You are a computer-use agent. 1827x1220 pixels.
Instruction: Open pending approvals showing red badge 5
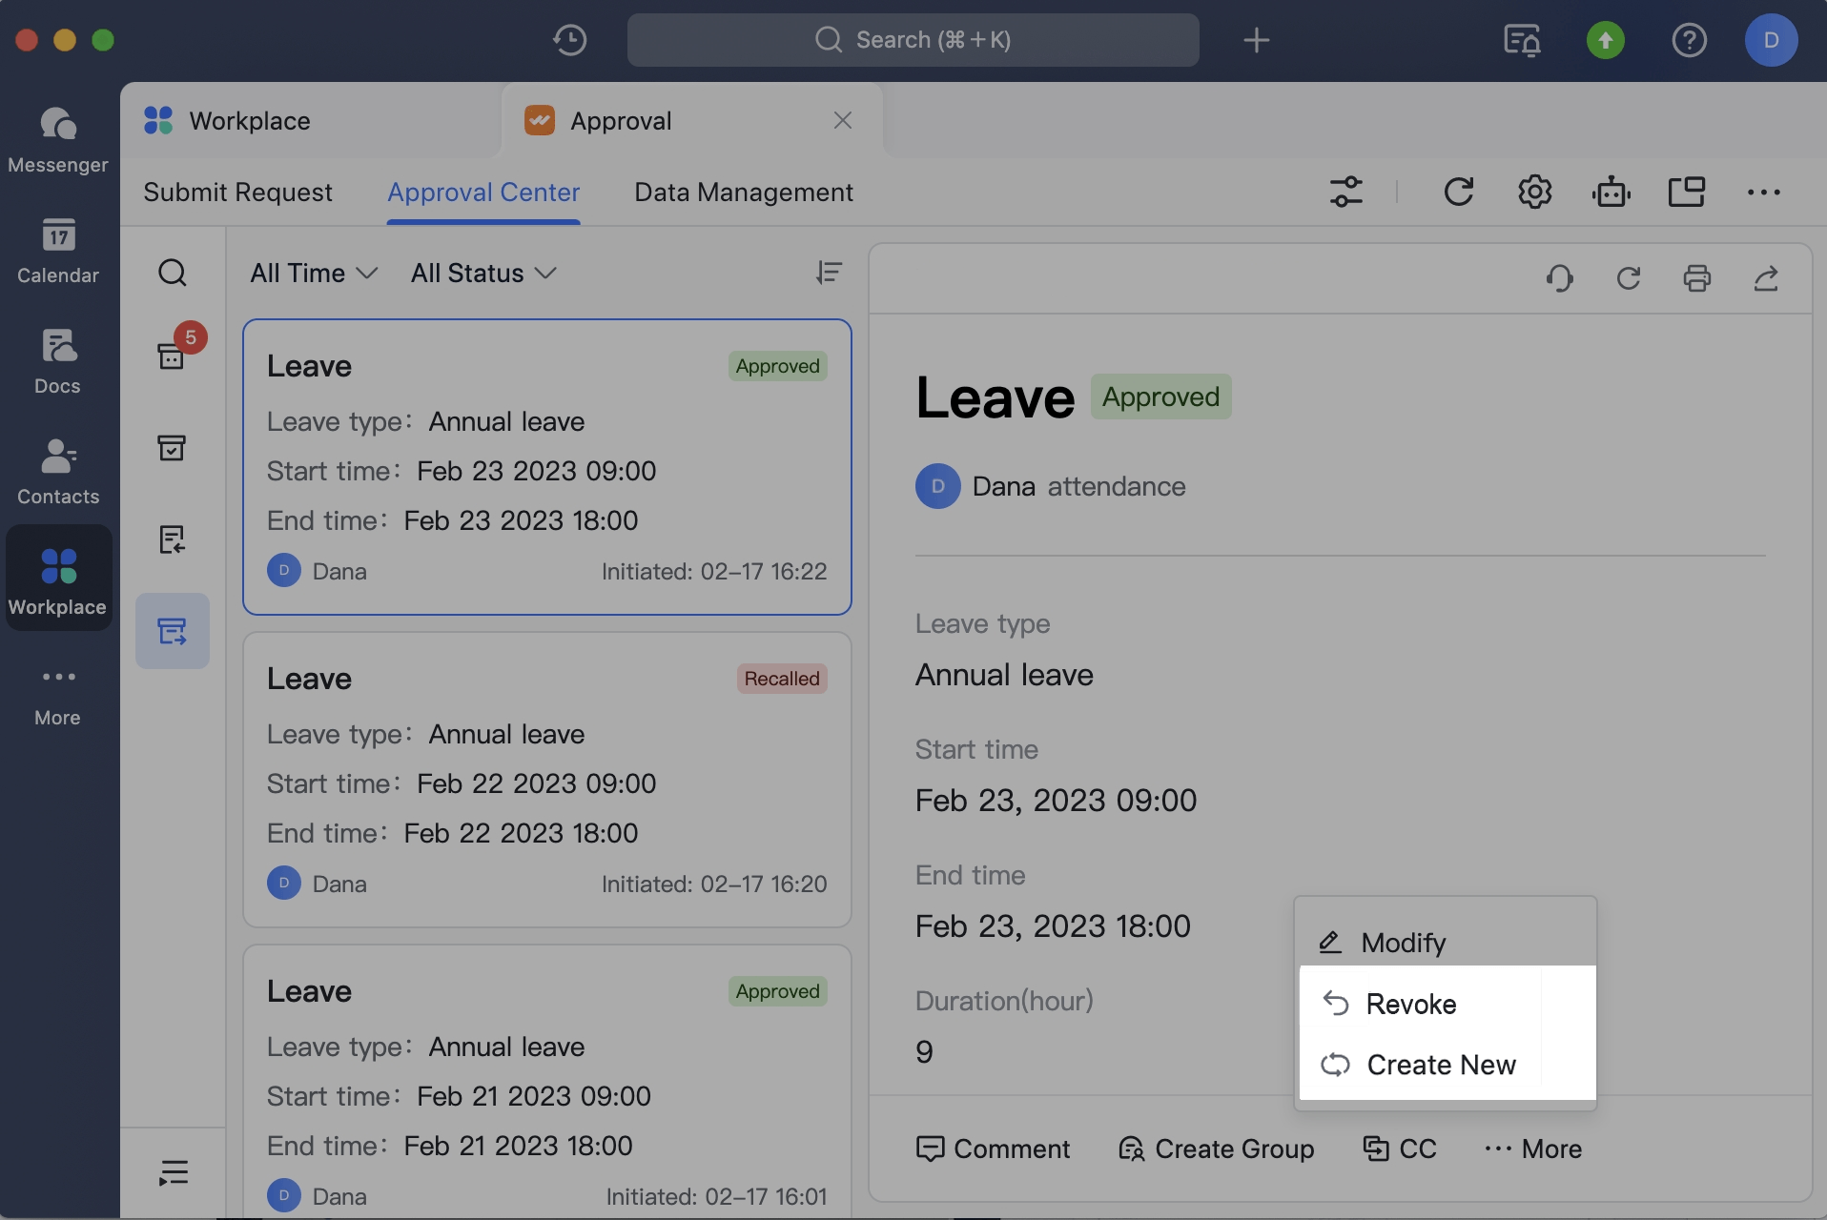(173, 356)
